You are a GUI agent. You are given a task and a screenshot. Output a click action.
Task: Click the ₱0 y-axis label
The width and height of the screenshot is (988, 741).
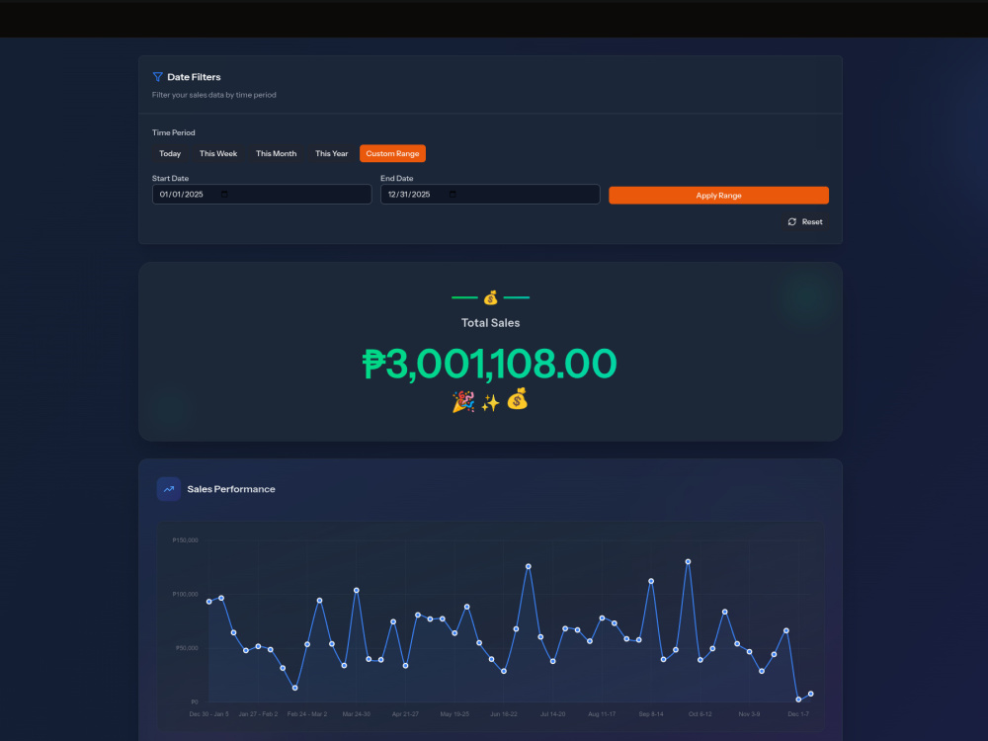point(195,701)
